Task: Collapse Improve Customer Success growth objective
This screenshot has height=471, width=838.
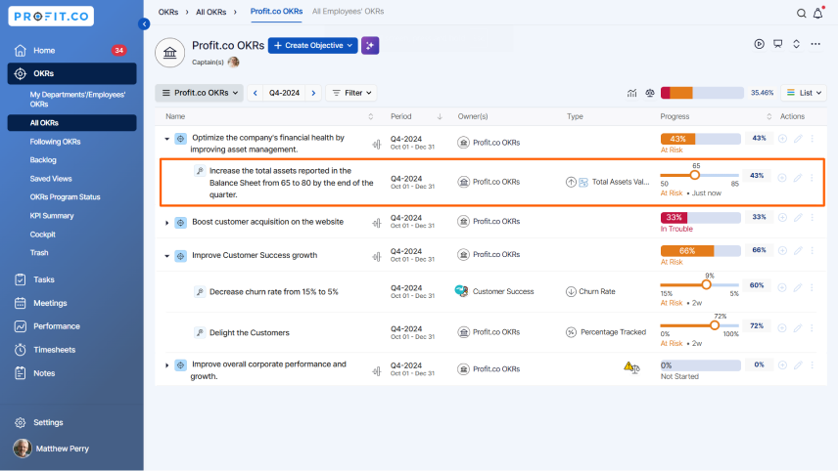Action: (x=166, y=256)
